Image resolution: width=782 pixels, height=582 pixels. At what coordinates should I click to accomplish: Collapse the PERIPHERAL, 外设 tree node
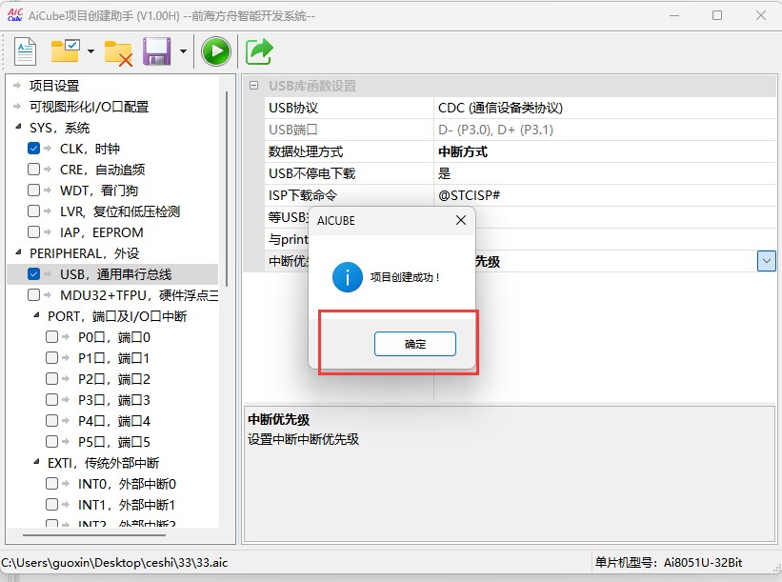18,252
